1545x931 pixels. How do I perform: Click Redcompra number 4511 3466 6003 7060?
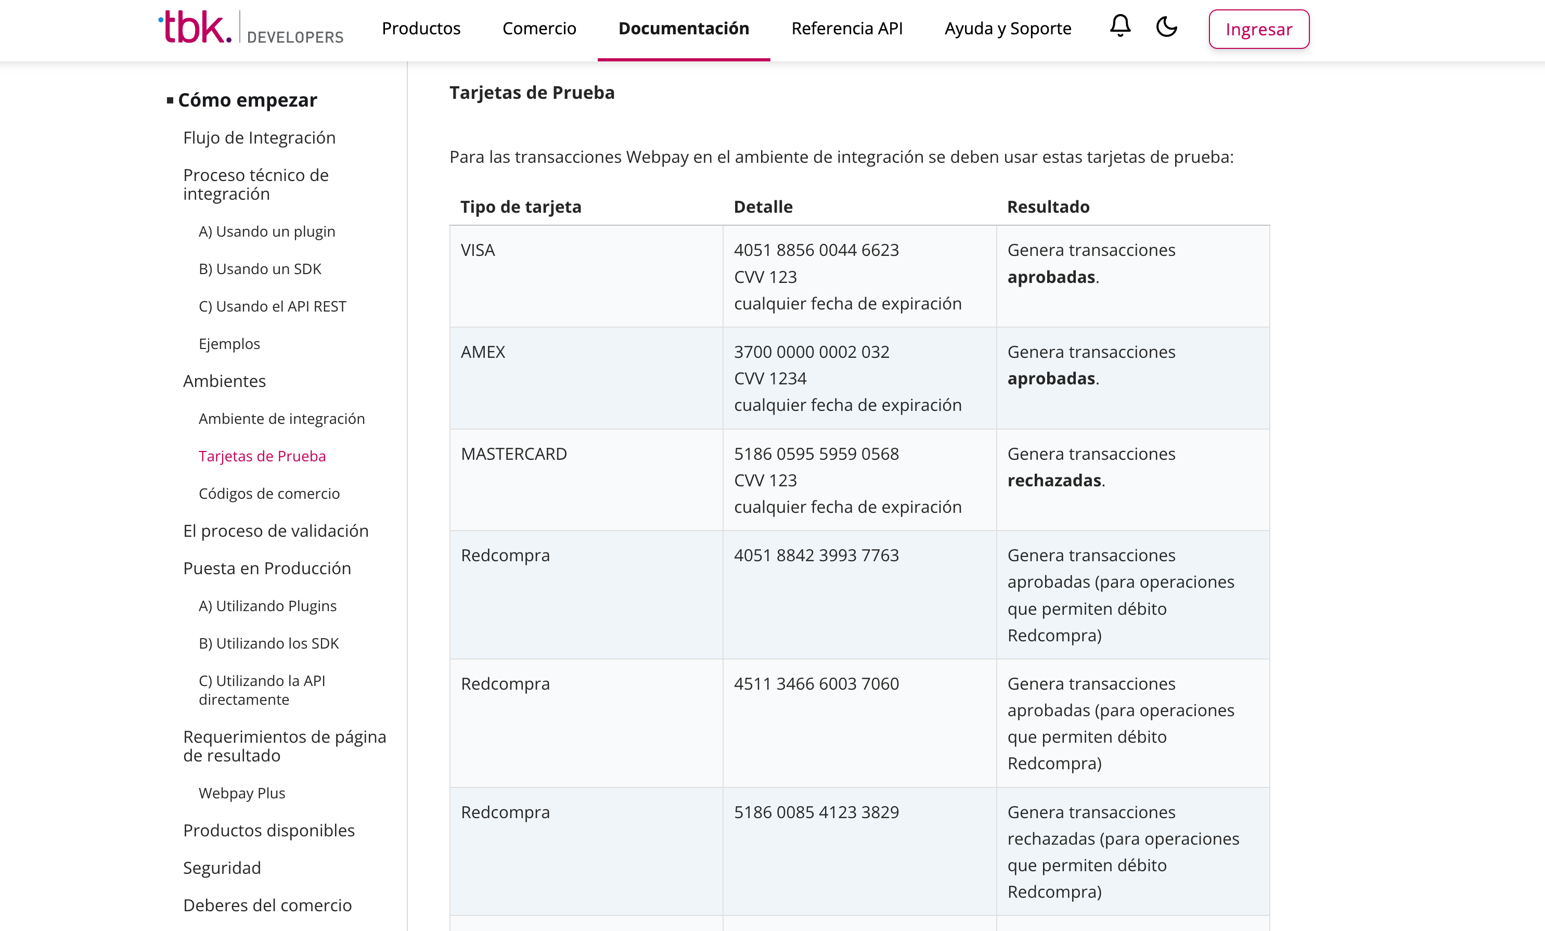(816, 684)
